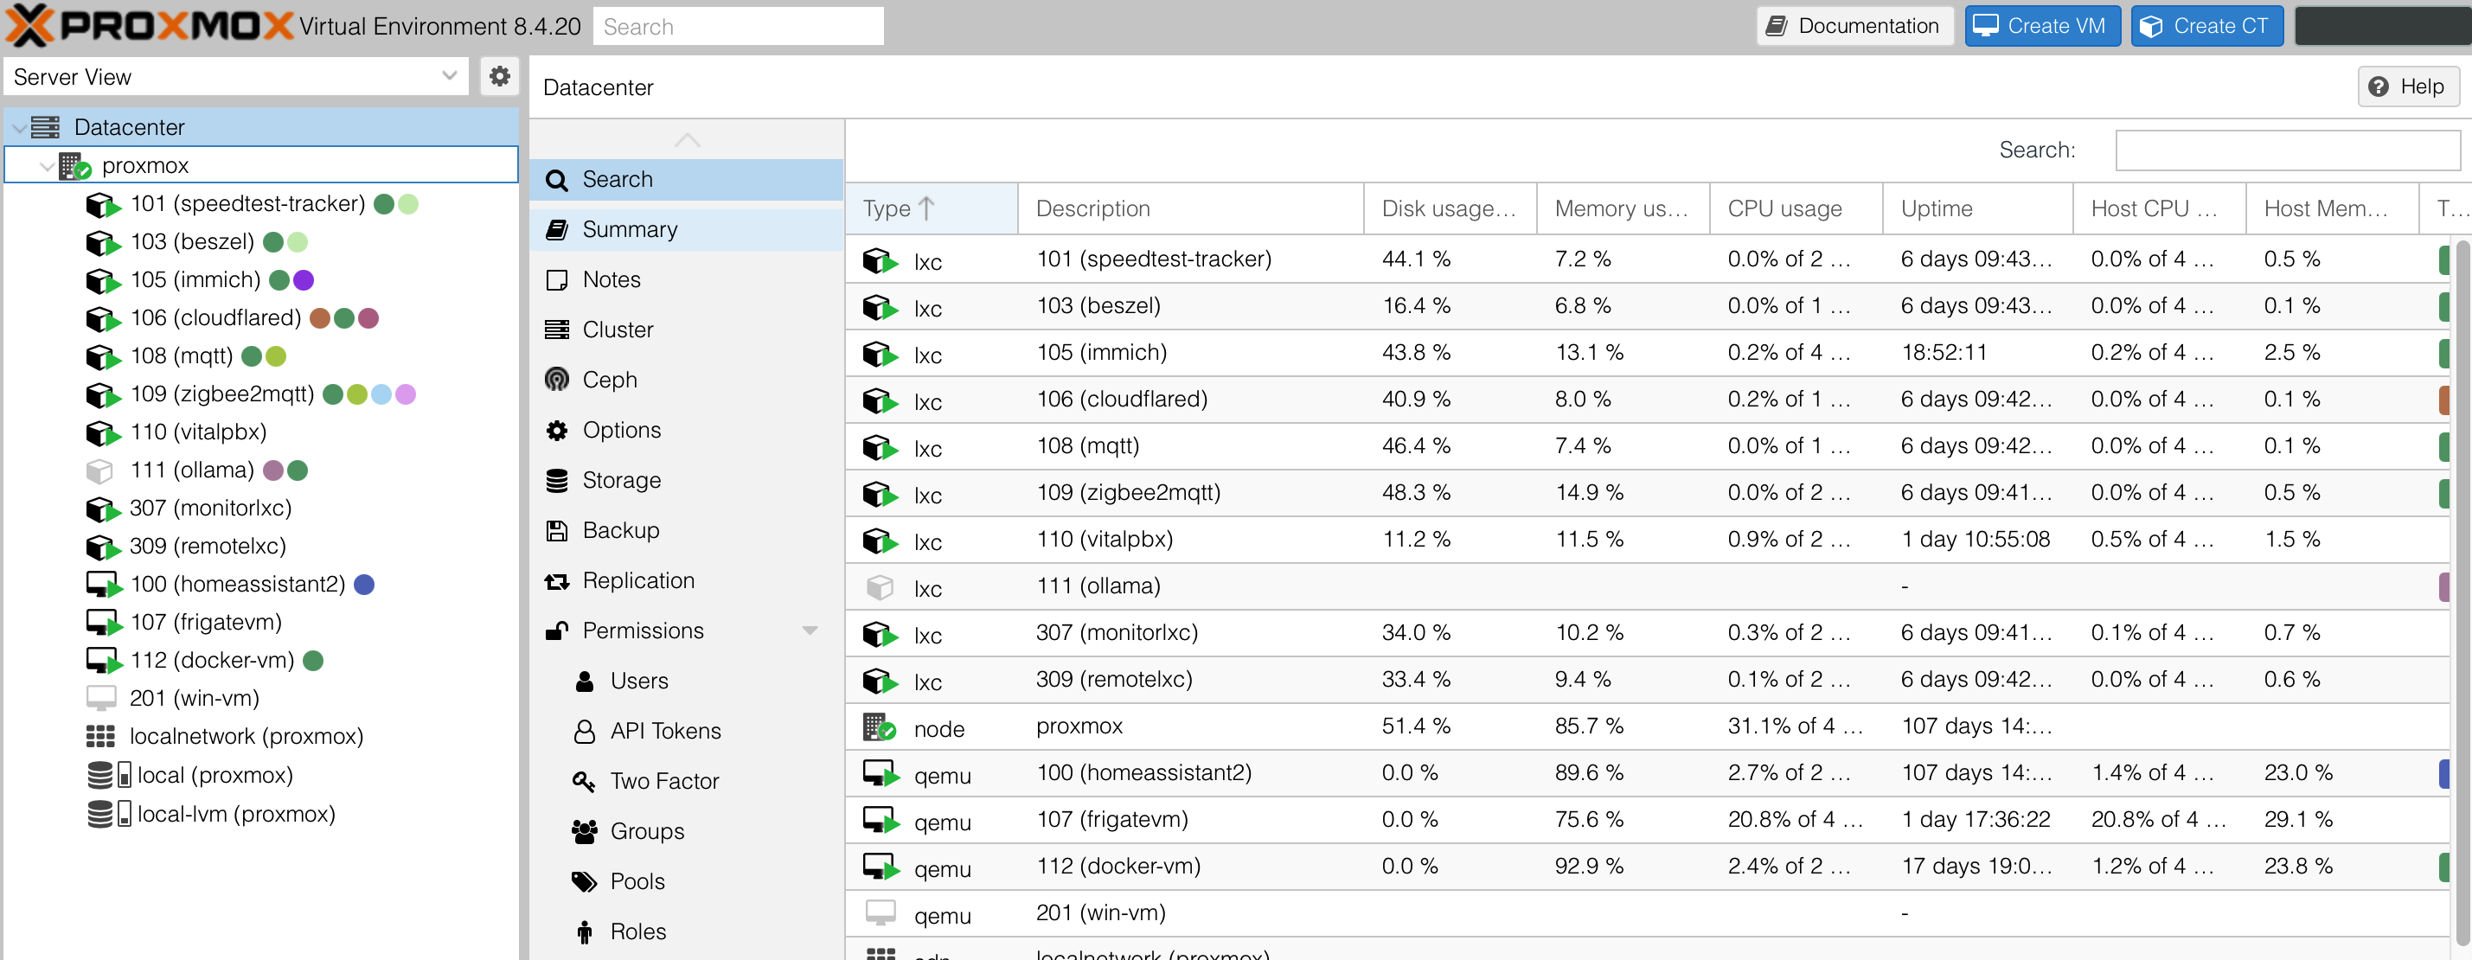Viewport: 2472px width, 960px height.
Task: Click the Create VM button
Action: tap(2042, 26)
